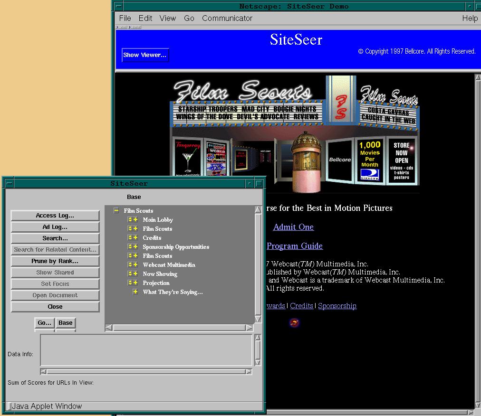
Task: Click the 1,000 Movies Per Month poster
Action: click(x=370, y=160)
